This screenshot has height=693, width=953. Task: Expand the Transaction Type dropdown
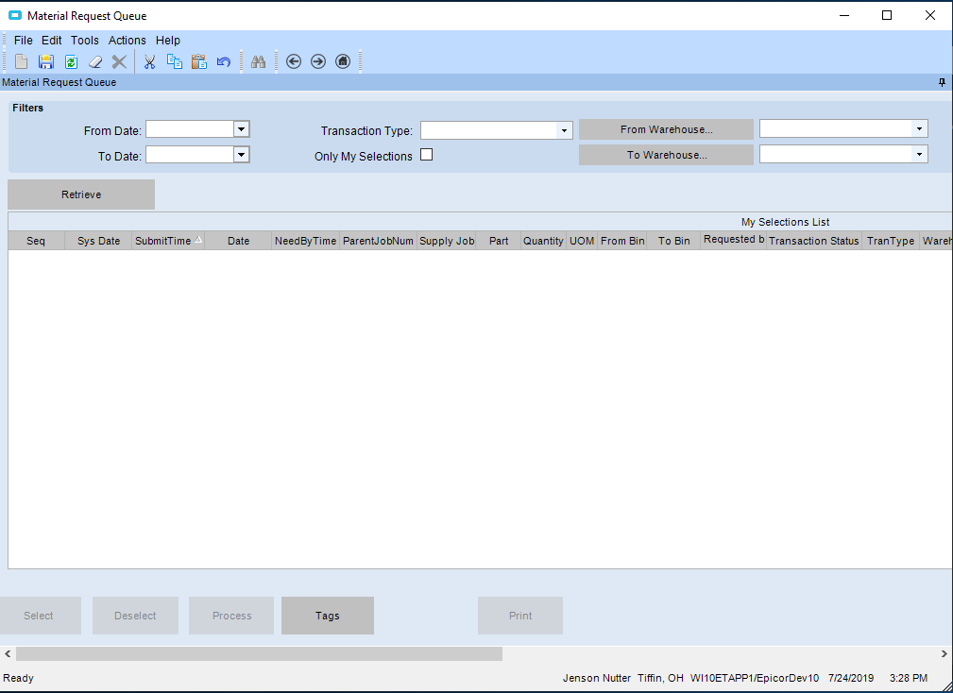tap(564, 130)
